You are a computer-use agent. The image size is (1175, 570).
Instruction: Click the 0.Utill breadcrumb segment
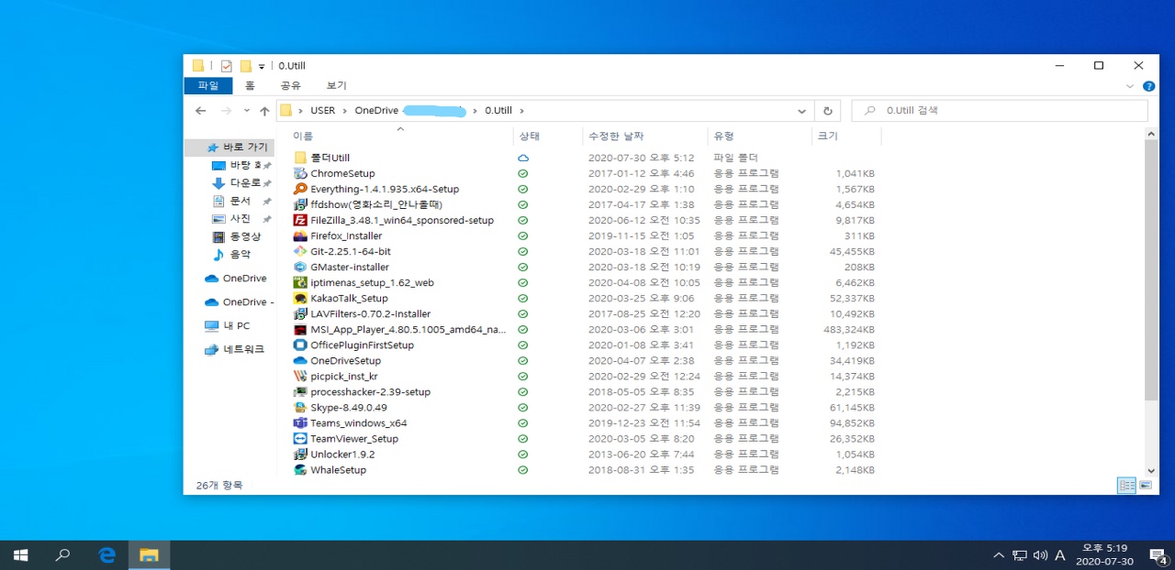498,111
